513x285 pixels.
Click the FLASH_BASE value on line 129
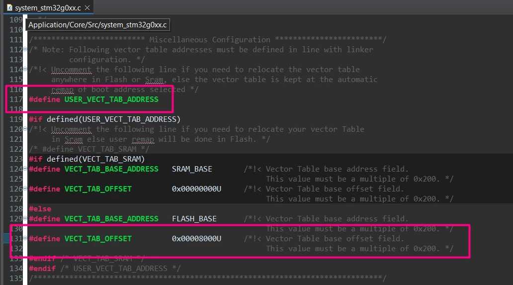[194, 218]
